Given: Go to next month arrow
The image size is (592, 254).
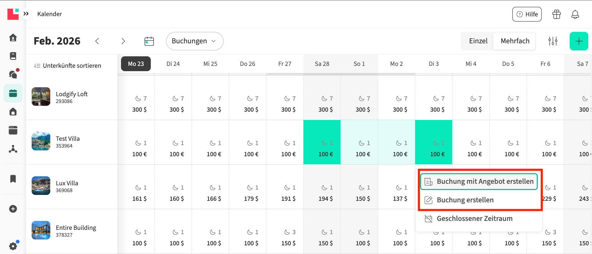Looking at the screenshot, I should [123, 41].
